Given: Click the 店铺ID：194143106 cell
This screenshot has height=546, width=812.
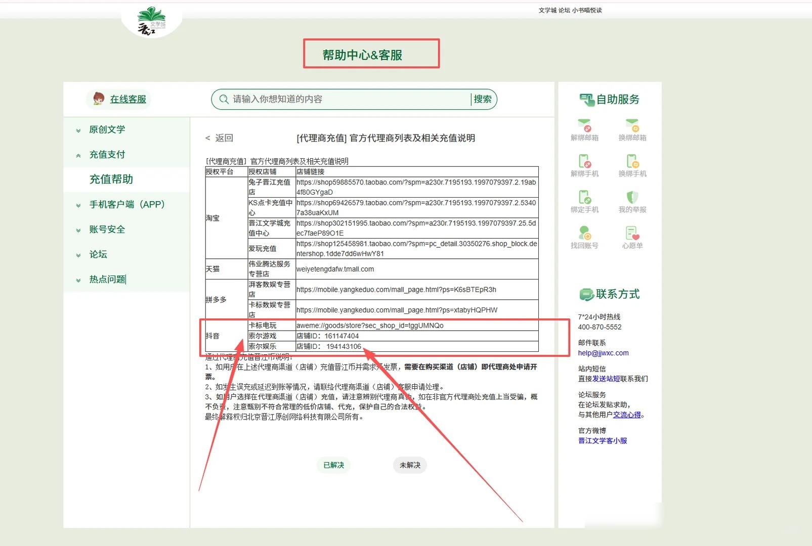Looking at the screenshot, I should (x=416, y=346).
